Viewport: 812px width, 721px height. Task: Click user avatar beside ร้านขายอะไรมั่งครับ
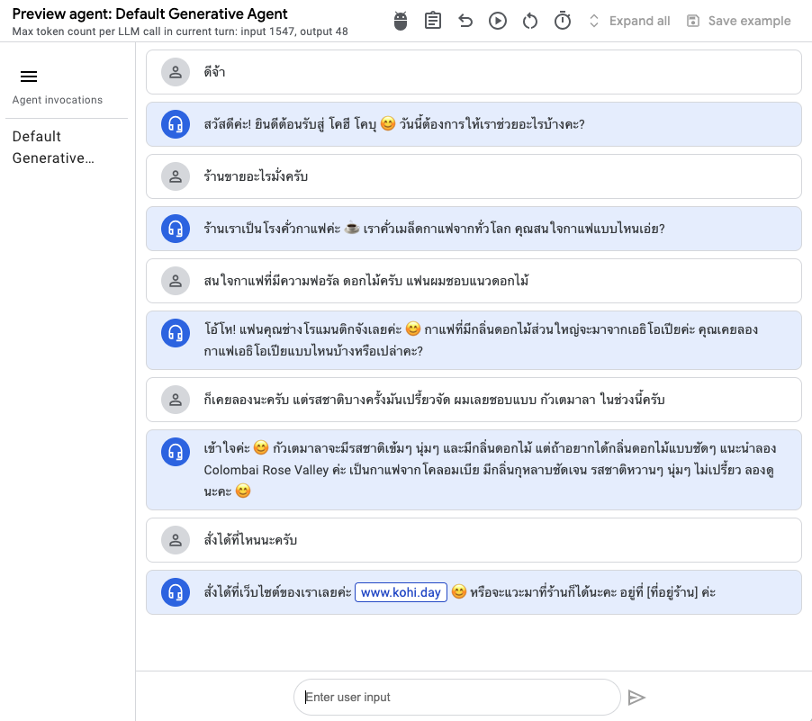(176, 176)
